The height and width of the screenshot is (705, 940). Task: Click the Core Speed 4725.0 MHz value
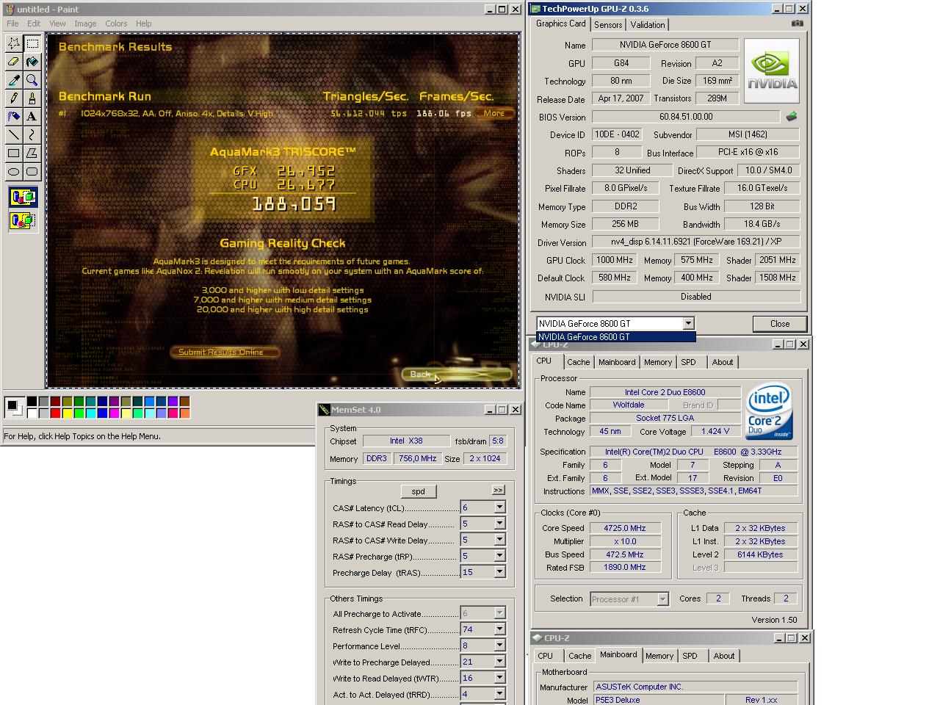625,528
